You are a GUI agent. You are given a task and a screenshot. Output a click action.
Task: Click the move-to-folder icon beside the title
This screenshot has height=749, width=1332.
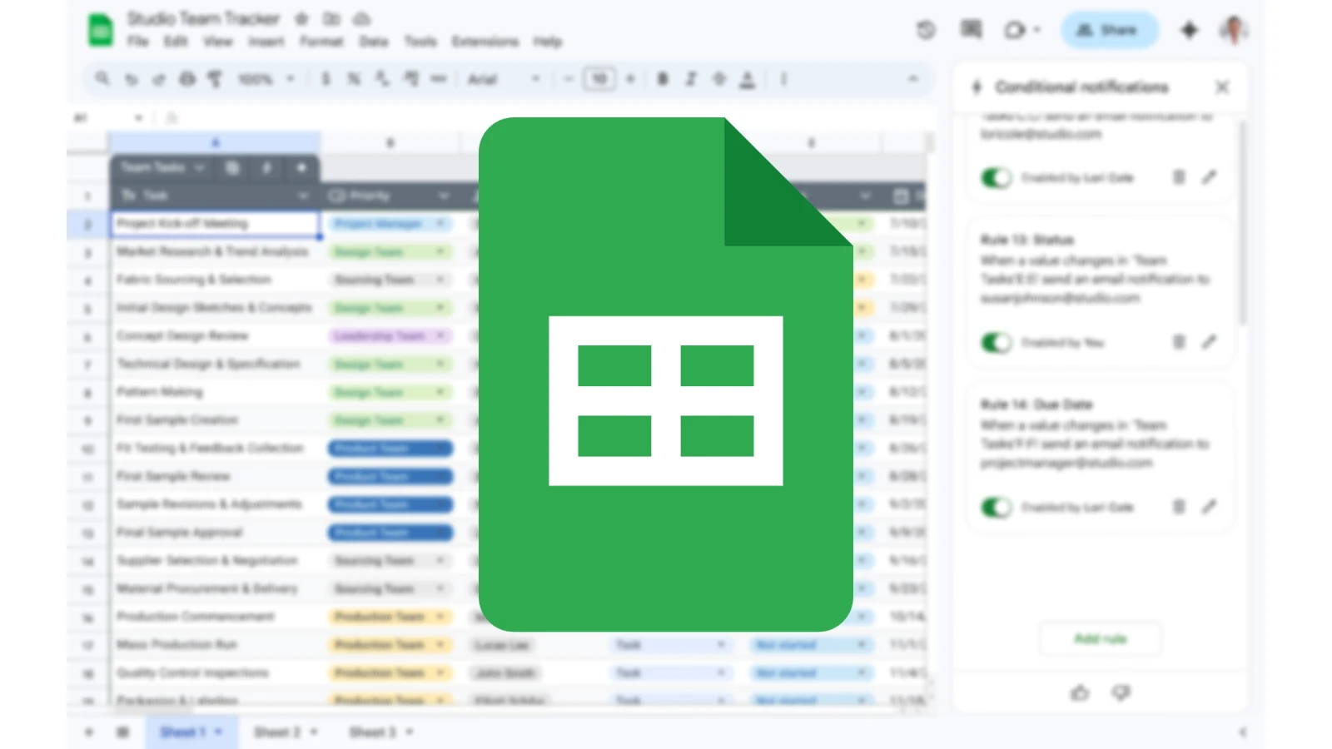tap(331, 18)
